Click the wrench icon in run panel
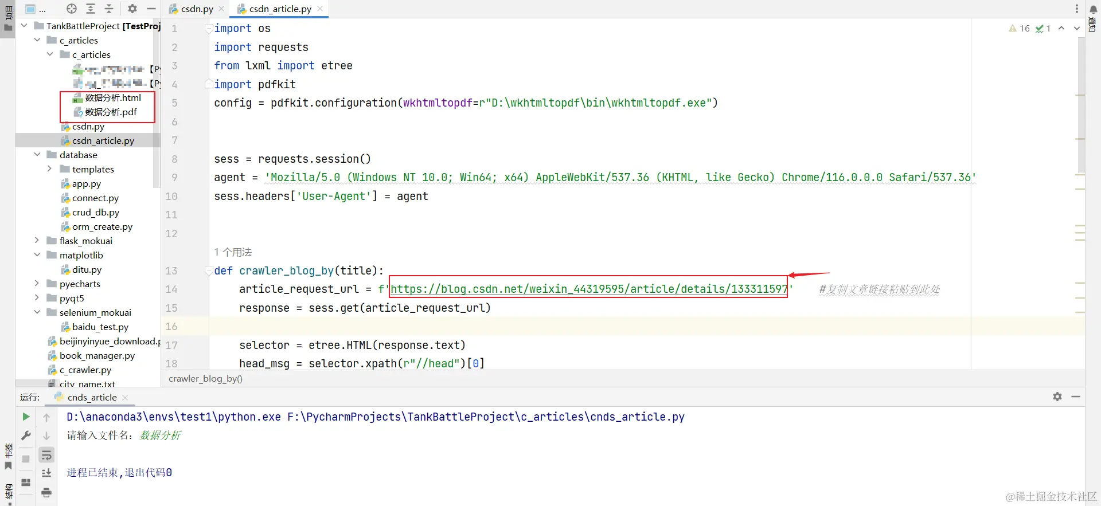Screen dimensions: 1101x506 tap(26, 436)
